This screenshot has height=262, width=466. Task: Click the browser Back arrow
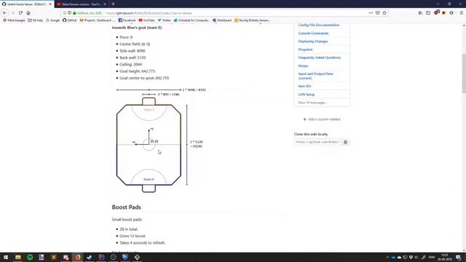[5, 13]
